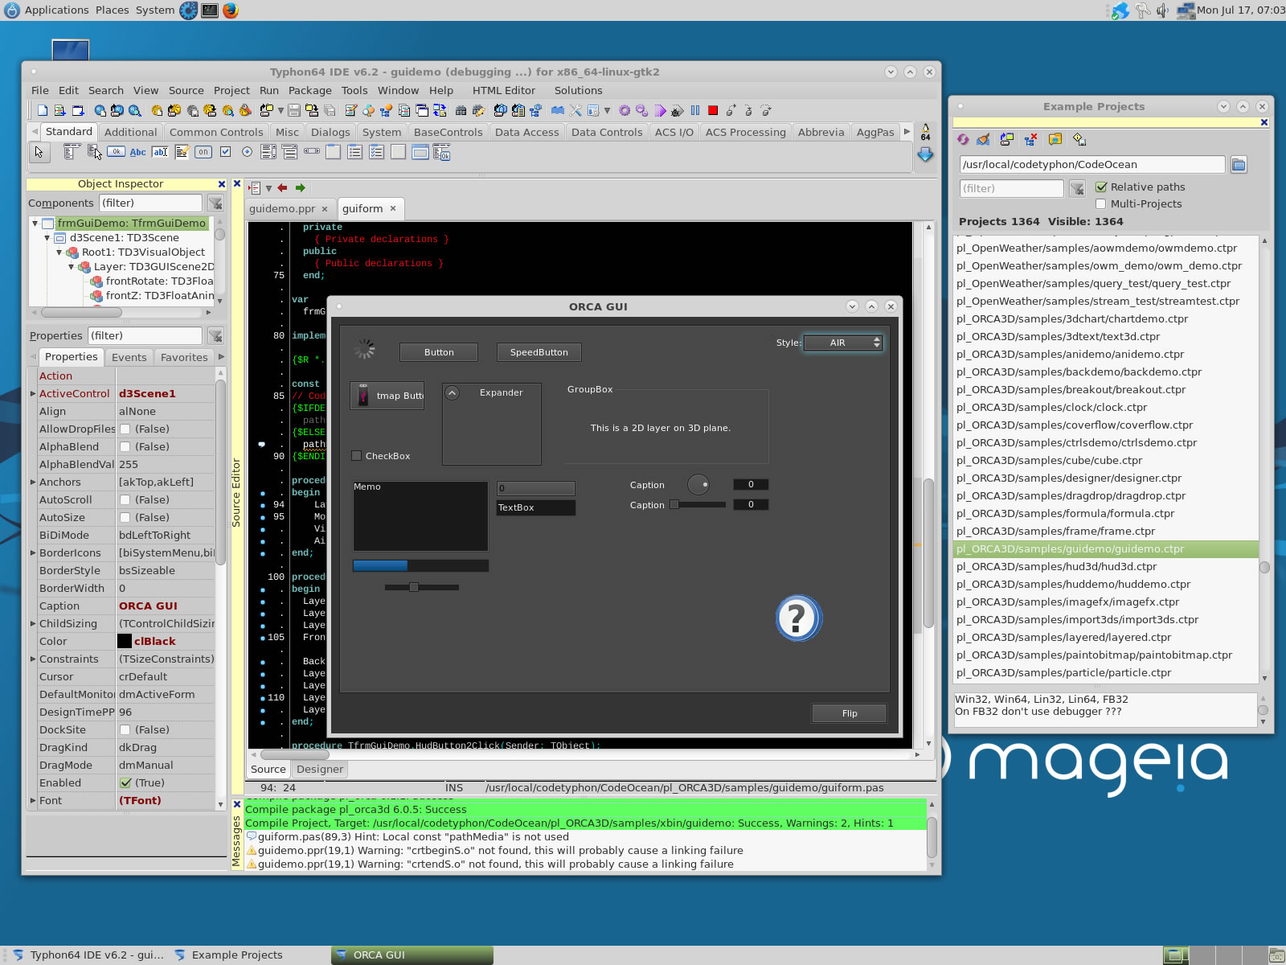Collapse the Expander panel arrow
Image resolution: width=1286 pixels, height=965 pixels.
[x=453, y=393]
